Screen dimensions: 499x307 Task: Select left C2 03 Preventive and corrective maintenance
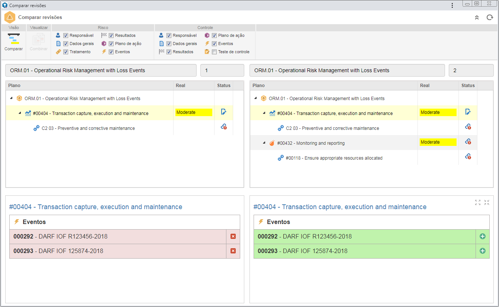[88, 128]
